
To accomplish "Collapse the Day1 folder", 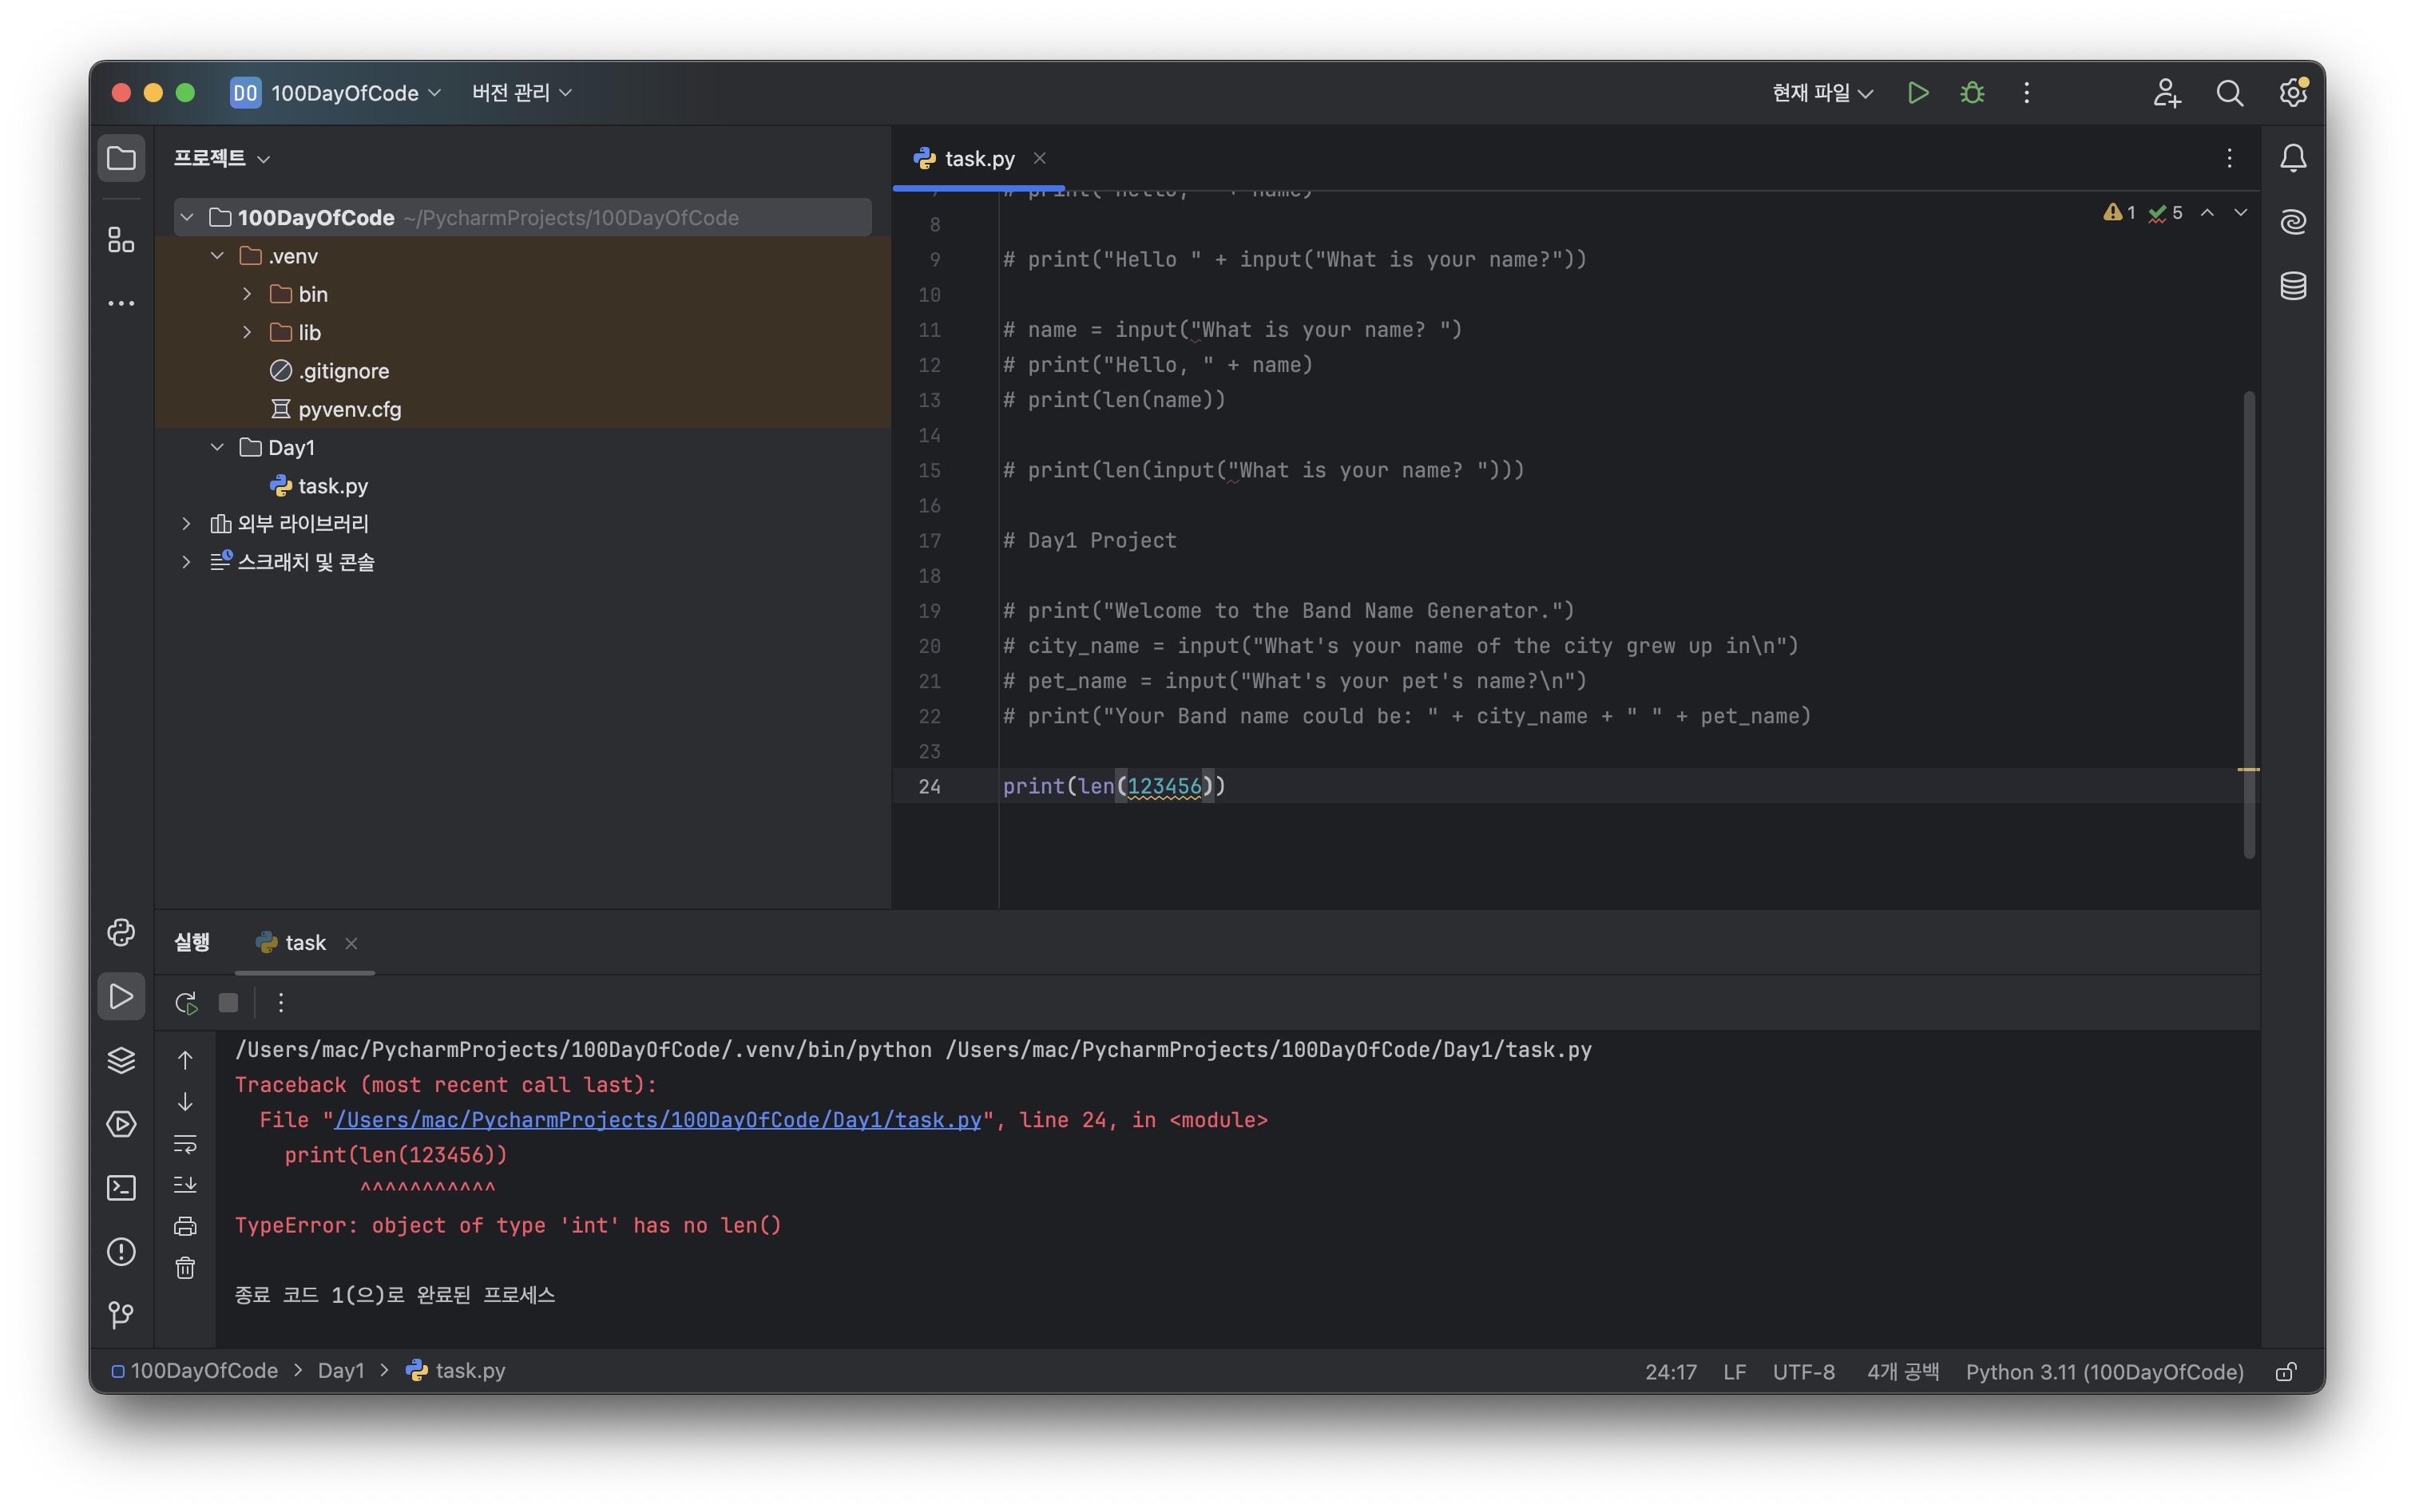I will point(217,447).
